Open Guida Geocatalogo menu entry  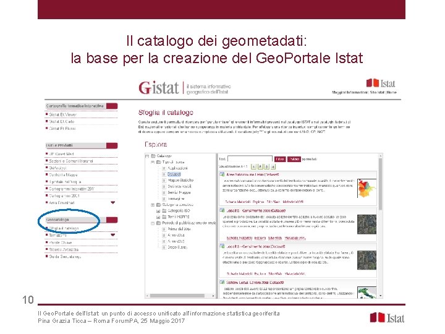(x=65, y=257)
